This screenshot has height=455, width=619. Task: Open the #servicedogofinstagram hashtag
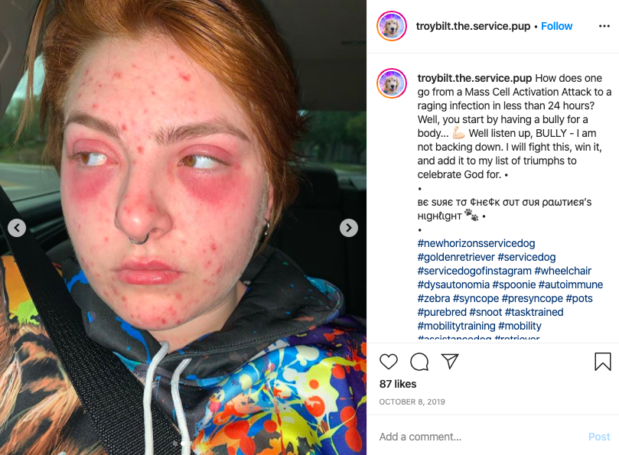pos(474,271)
